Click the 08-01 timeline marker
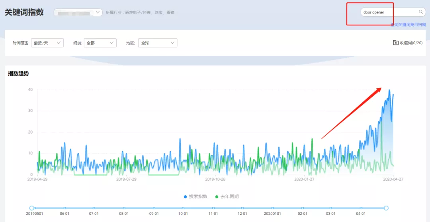Viewport: 430px width, 222px height. click(124, 208)
